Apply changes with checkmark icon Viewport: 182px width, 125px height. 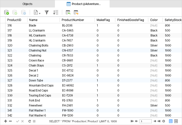(x=17, y=121)
